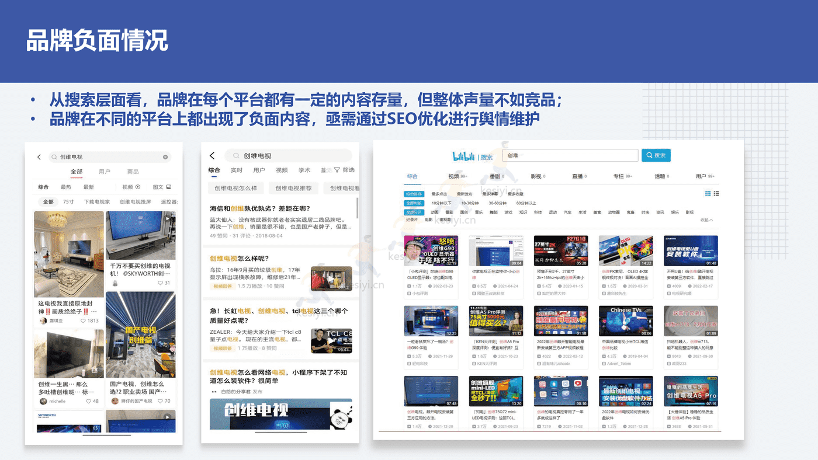Open Zhihu 学术 tab
Image resolution: width=818 pixels, height=460 pixels.
pyautogui.click(x=304, y=170)
